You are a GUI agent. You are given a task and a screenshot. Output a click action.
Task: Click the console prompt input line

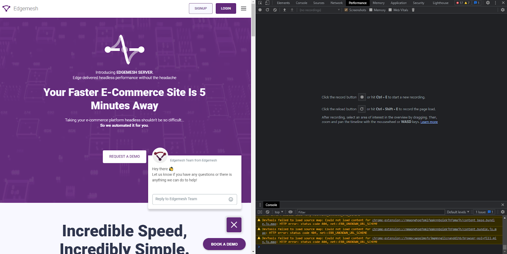pyautogui.click(x=380, y=247)
